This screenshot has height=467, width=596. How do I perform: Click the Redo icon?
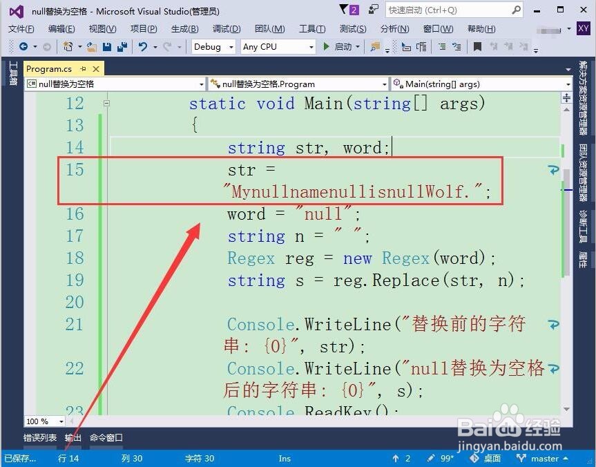point(168,46)
